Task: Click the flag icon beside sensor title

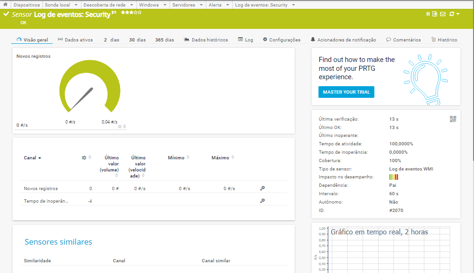Action: pos(114,13)
